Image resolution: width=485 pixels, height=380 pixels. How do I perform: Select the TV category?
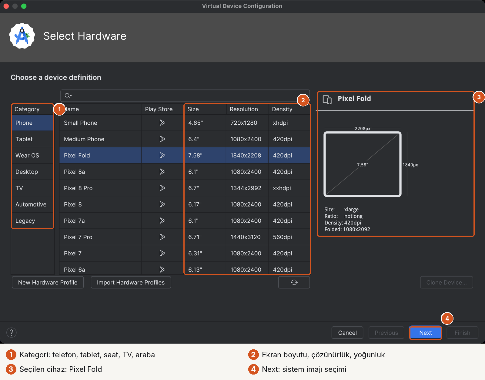tap(33, 188)
